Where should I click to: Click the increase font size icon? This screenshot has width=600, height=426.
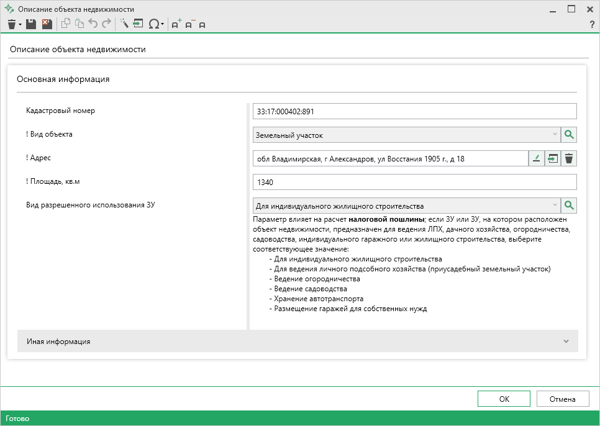tap(176, 24)
